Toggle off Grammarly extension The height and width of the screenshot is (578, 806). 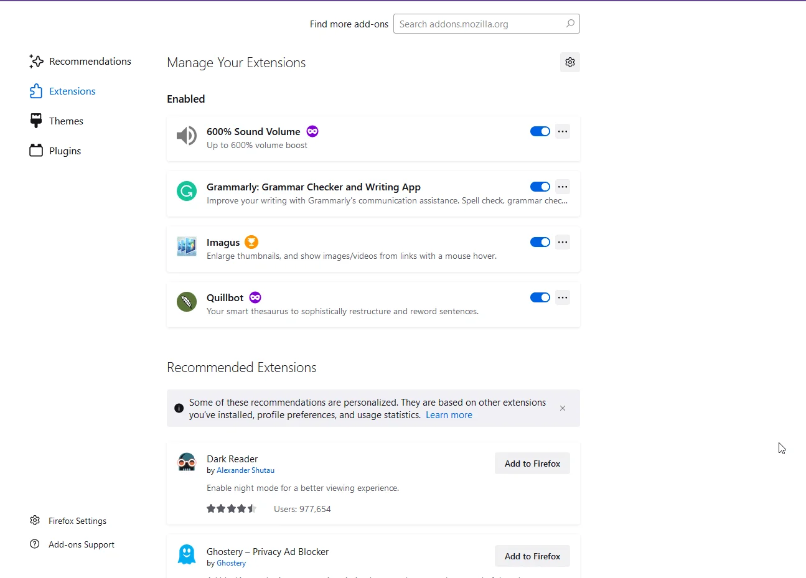[x=540, y=187]
